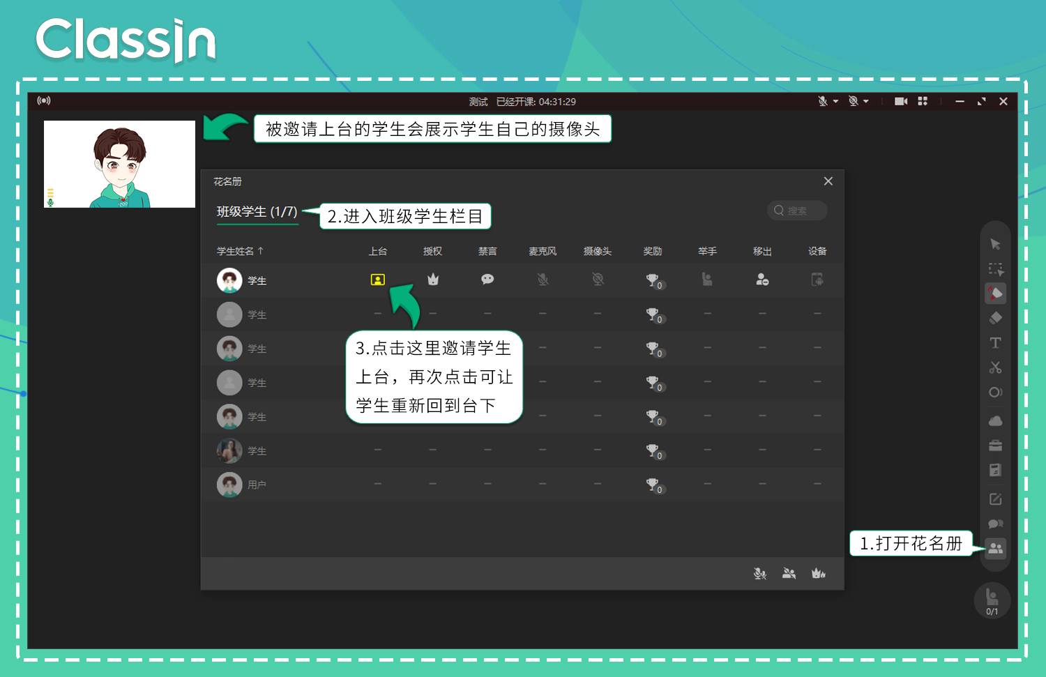Toggle first student's microphone (麦克风) icon

tap(543, 279)
